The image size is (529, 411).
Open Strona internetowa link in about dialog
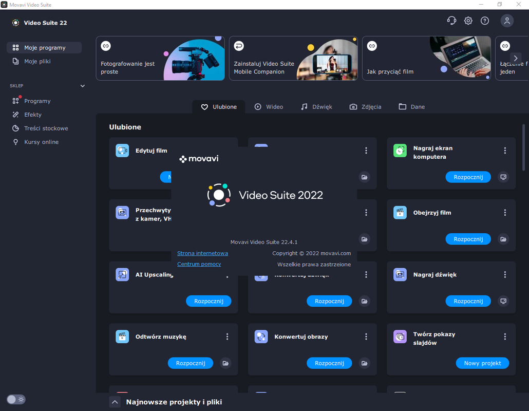click(202, 253)
